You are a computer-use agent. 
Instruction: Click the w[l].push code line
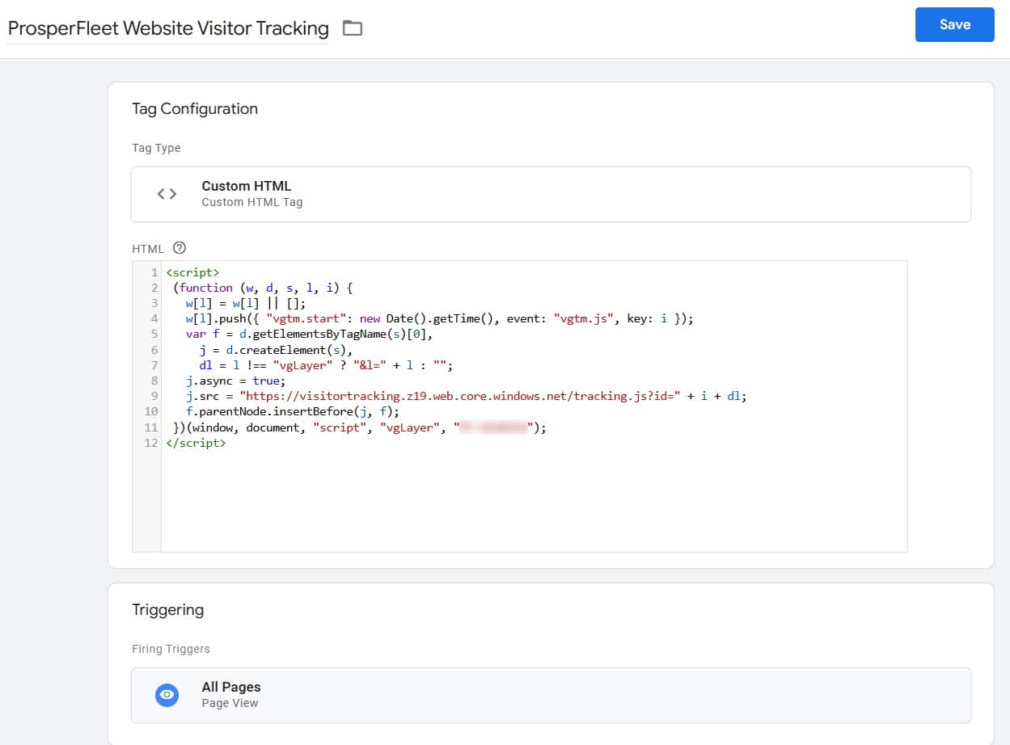(439, 319)
